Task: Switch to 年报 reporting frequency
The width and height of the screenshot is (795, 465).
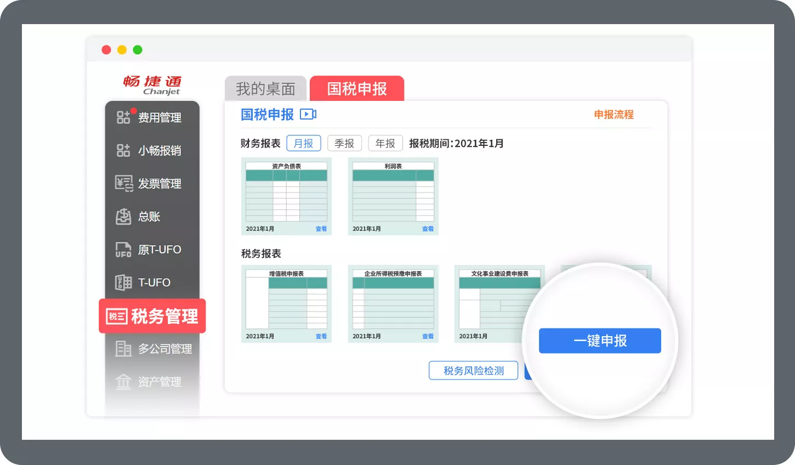Action: pos(385,143)
